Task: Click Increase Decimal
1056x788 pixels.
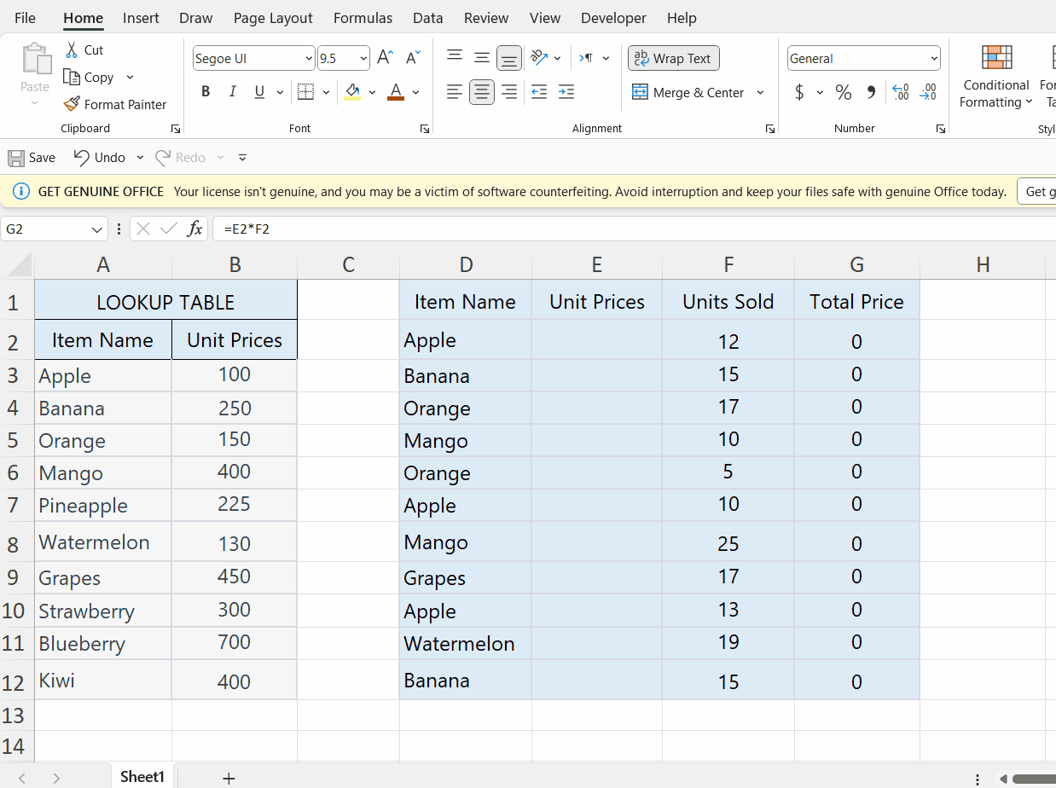Action: coord(899,92)
